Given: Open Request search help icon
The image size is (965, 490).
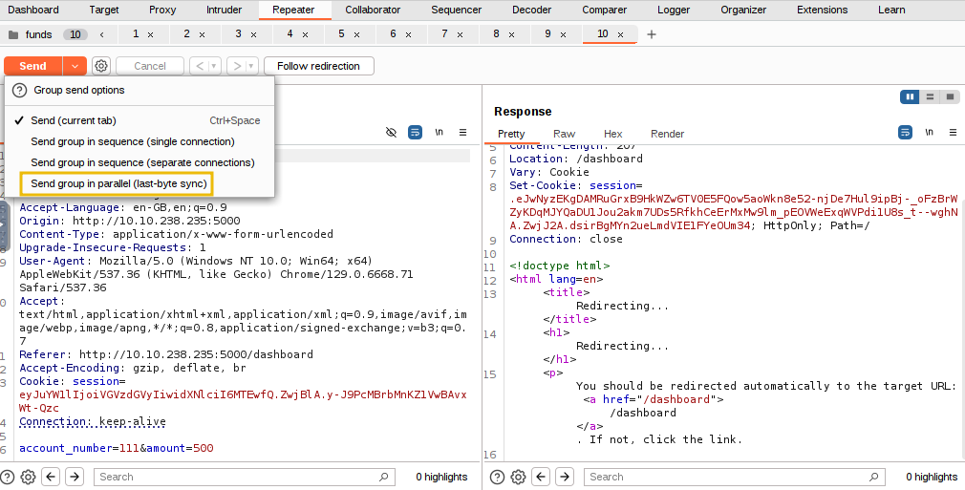Looking at the screenshot, I should pyautogui.click(x=7, y=477).
